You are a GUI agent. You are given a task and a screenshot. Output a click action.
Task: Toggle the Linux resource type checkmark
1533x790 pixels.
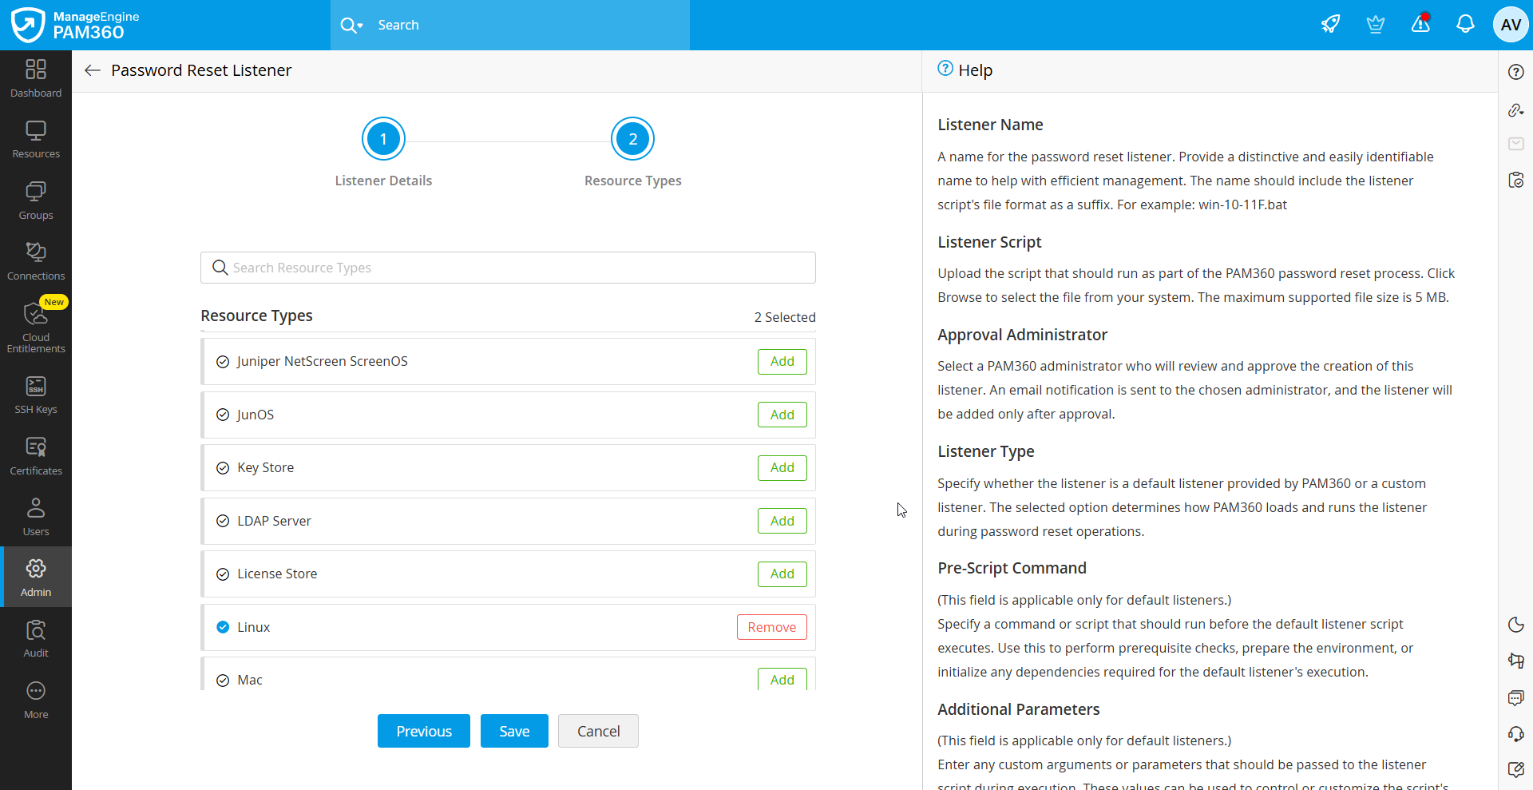pyautogui.click(x=223, y=627)
